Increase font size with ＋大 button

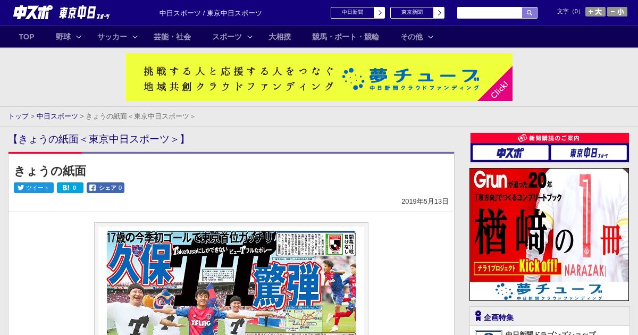click(595, 12)
